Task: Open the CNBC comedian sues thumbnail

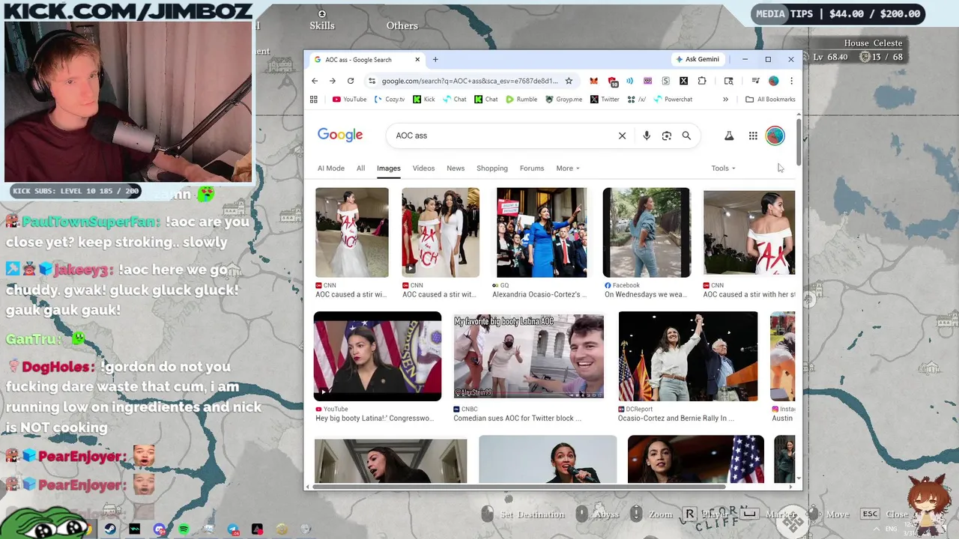Action: [528, 356]
